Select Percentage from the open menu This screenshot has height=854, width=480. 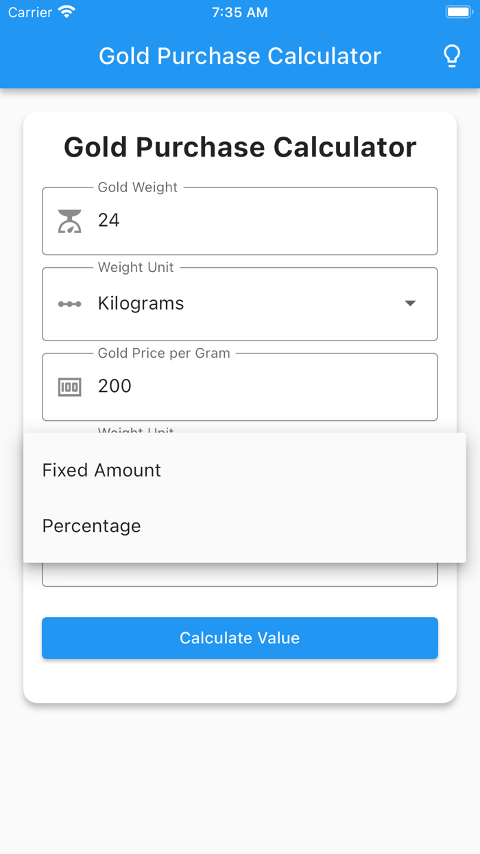[91, 525]
